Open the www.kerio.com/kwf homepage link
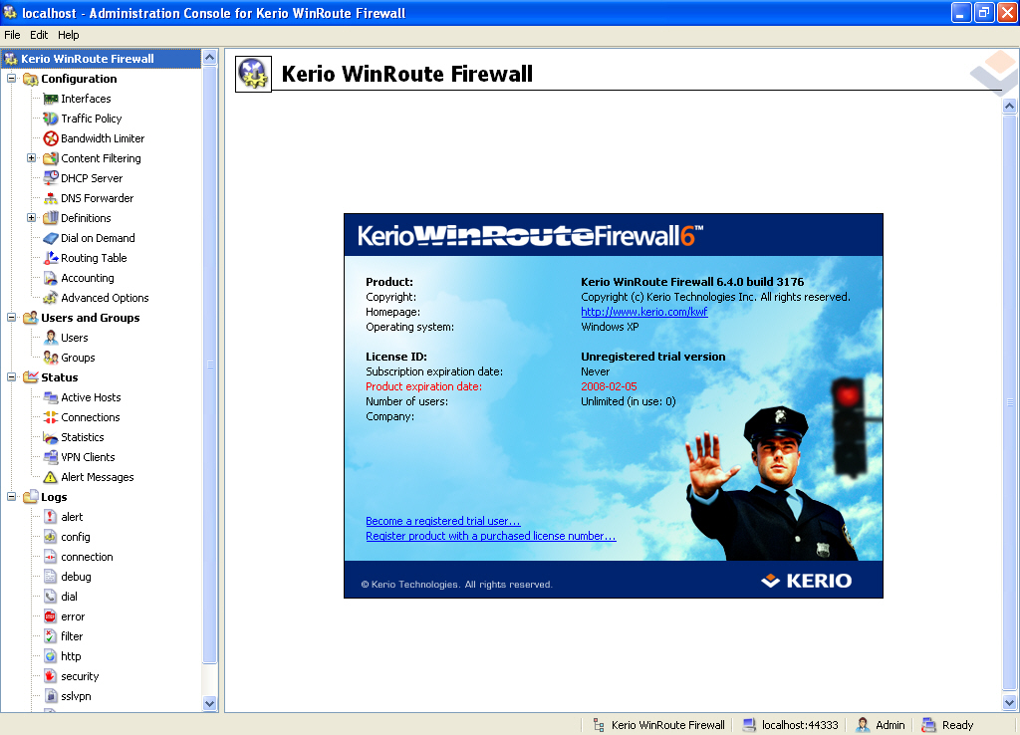This screenshot has width=1020, height=735. (x=644, y=312)
